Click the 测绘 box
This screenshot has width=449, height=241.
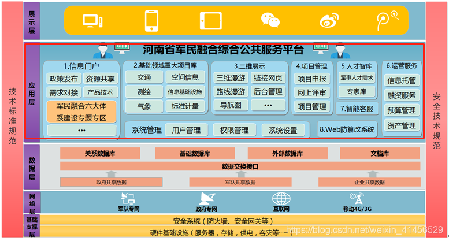(144, 92)
